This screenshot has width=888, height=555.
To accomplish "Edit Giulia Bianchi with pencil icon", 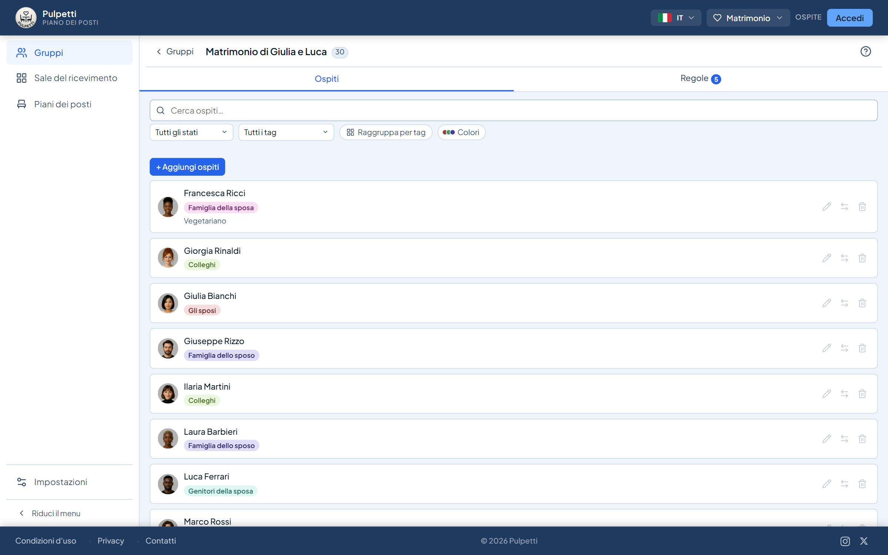I will 827,303.
